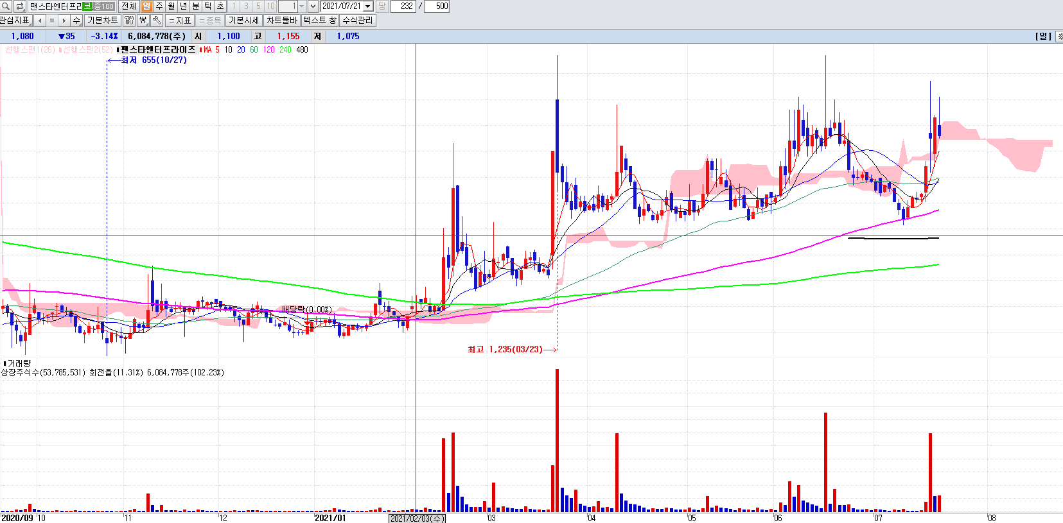Viewport: 1063px width, 523px height.
Task: Click the low price 1,075
Action: coord(348,37)
